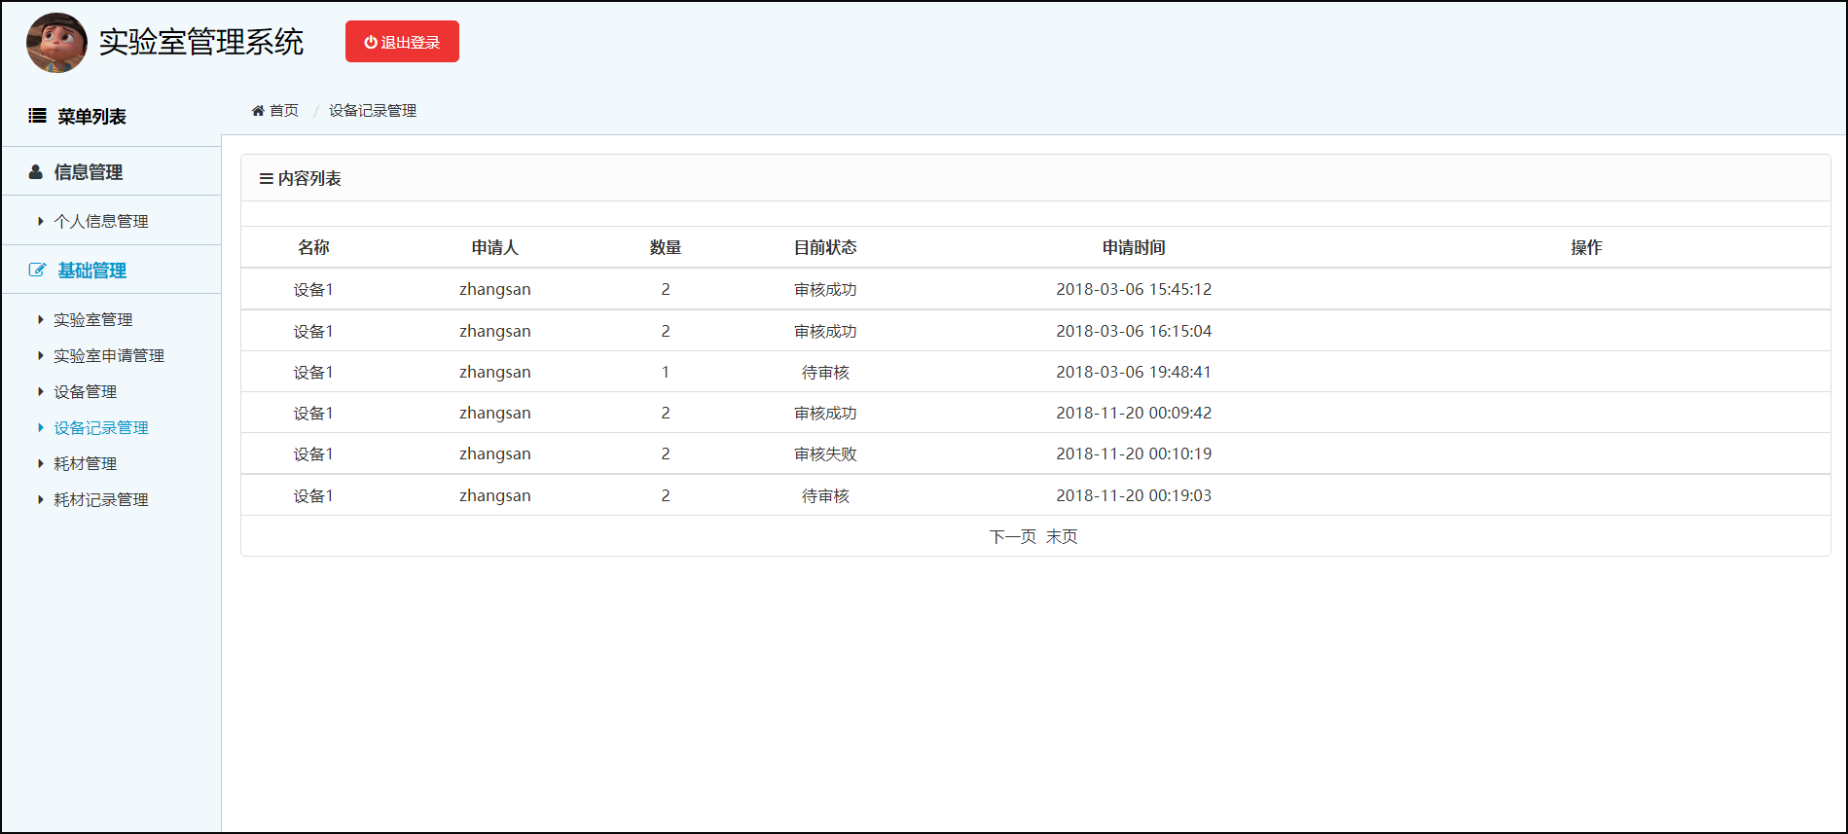Click the caret arrow before 耗材记录管理
1848x834 pixels.
(41, 500)
